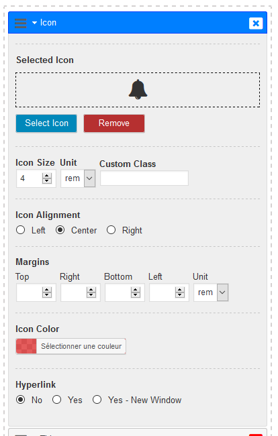Increase the Right margin with its stepper
This screenshot has height=436, width=278.
pyautogui.click(x=91, y=290)
